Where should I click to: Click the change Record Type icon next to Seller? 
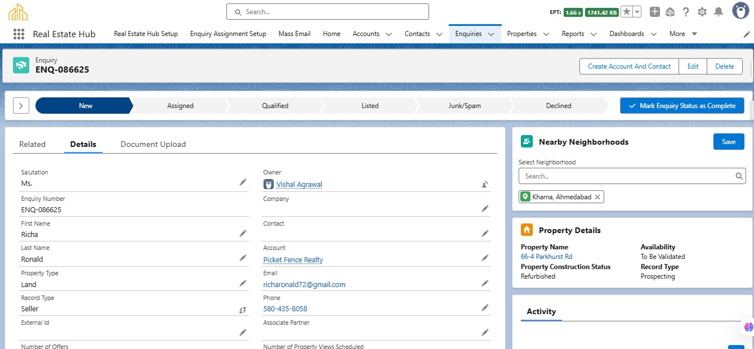click(x=243, y=309)
